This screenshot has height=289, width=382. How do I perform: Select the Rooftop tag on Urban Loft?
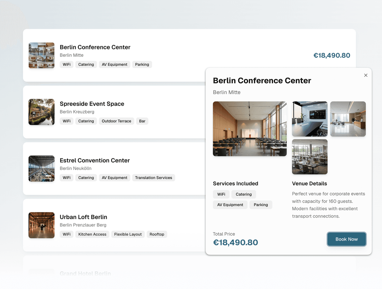(157, 234)
